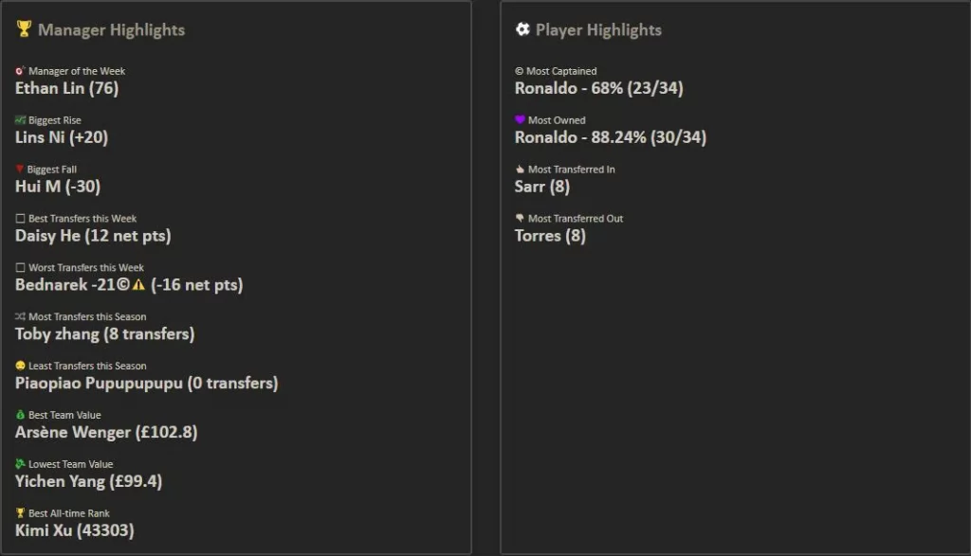Click the warning triangle icon next to Bednarek
The image size is (971, 556).
point(138,285)
